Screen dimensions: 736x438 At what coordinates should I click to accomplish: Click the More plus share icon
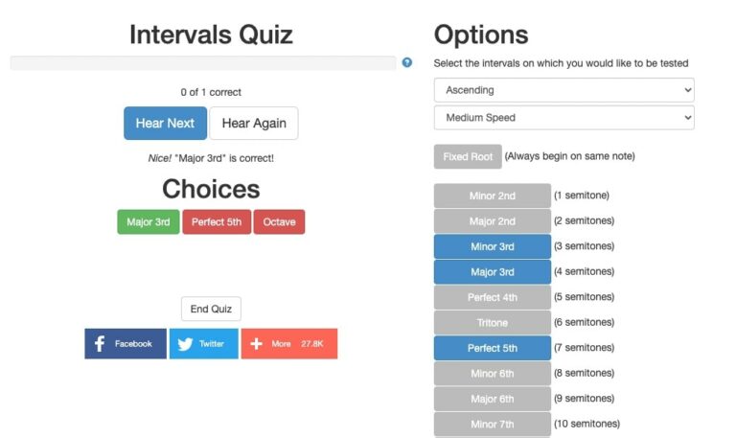(x=256, y=344)
